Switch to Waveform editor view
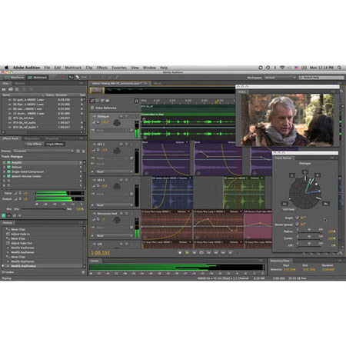346x346 pixels. pos(15,77)
